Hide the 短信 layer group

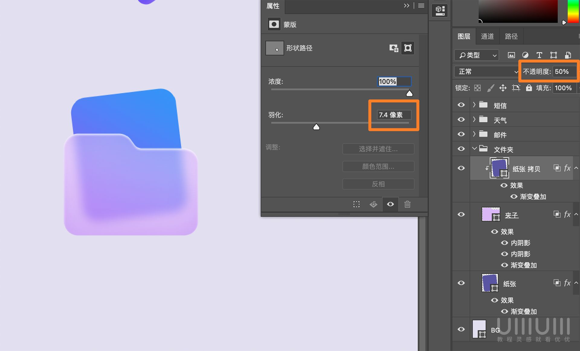pyautogui.click(x=461, y=105)
